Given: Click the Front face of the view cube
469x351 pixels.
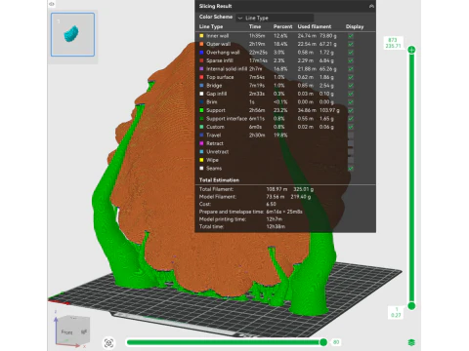Looking at the screenshot, I should click(x=67, y=332).
